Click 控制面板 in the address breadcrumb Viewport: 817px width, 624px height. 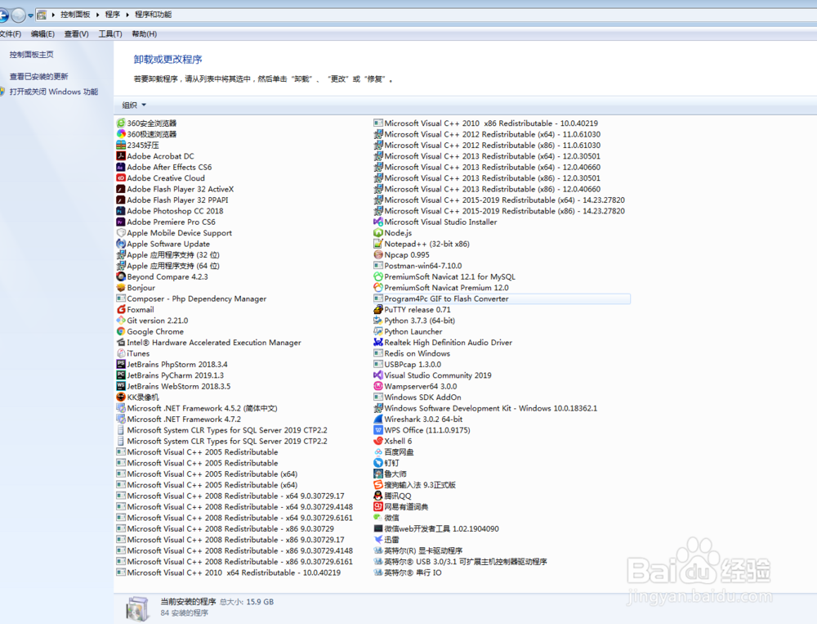pyautogui.click(x=75, y=15)
